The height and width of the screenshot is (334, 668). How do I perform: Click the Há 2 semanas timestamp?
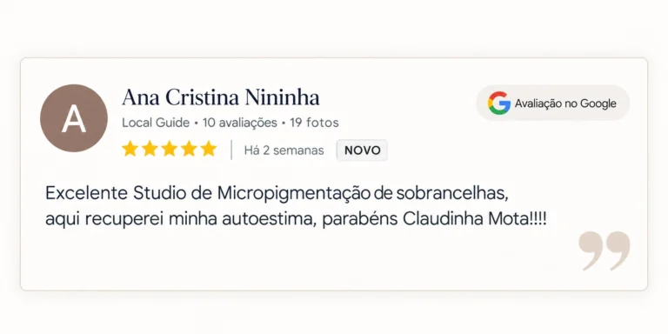click(284, 150)
